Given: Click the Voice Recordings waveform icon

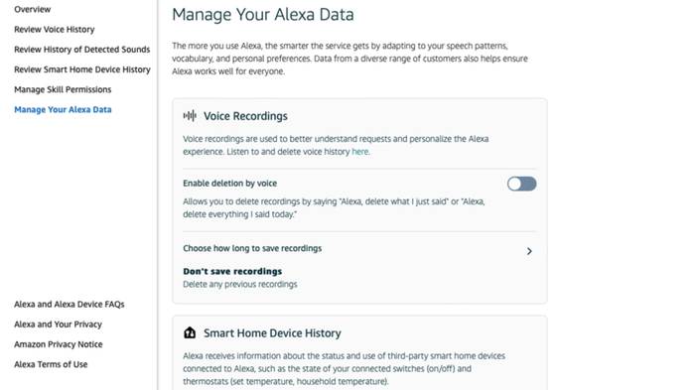Looking at the screenshot, I should tap(190, 116).
